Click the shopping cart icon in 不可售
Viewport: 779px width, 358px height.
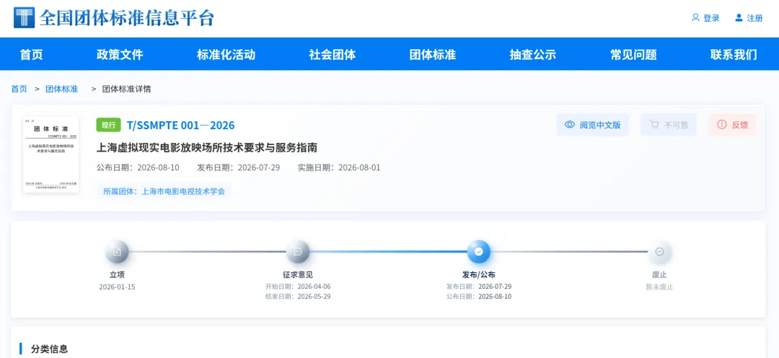(654, 125)
